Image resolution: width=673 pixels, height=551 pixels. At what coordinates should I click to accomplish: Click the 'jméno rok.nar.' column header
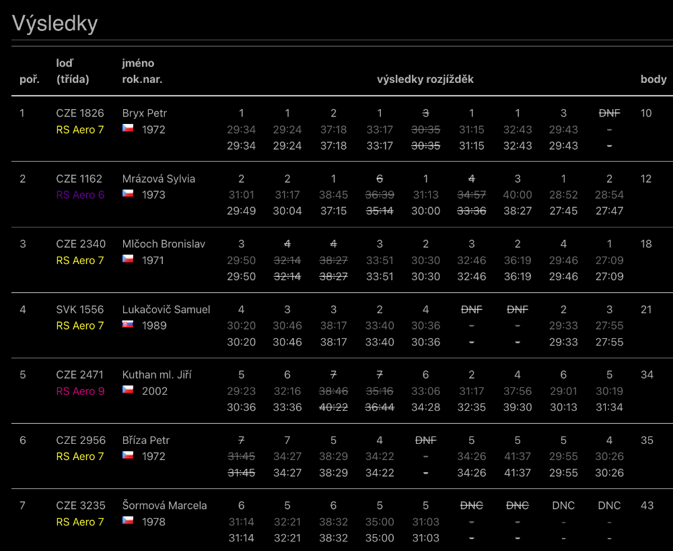pos(142,71)
